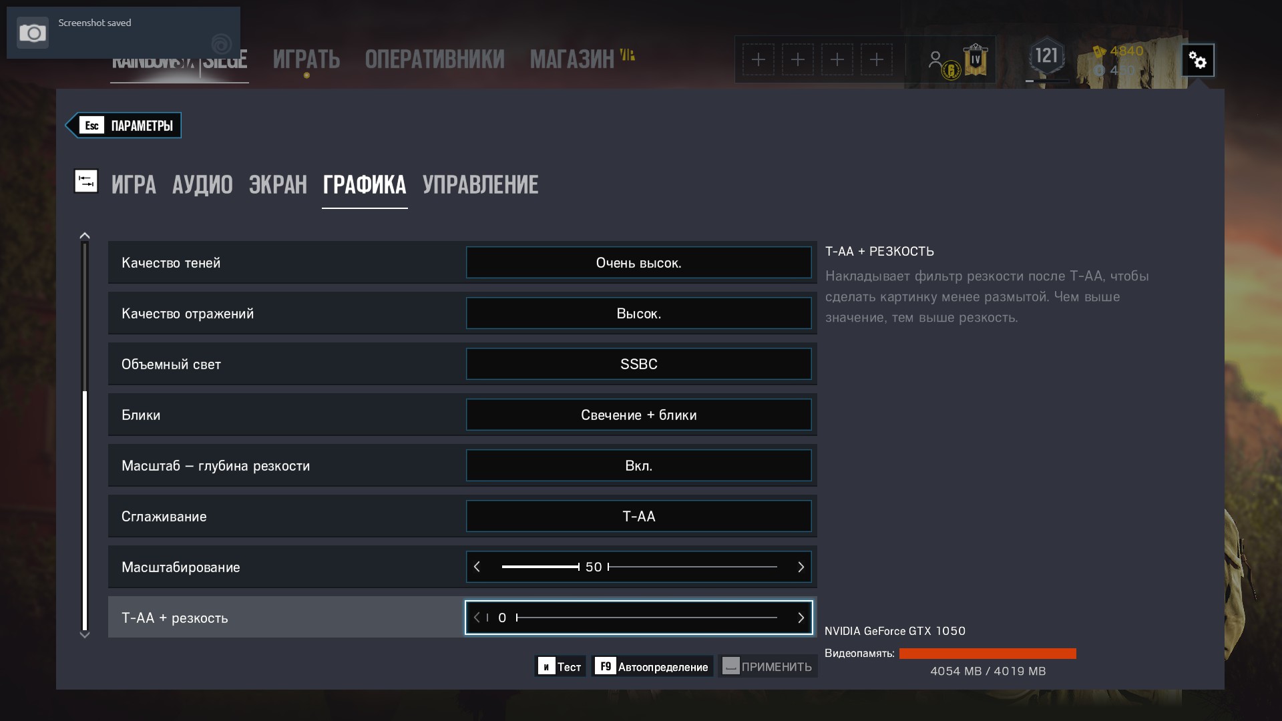Open the player profile icon
Screen dimensions: 1282x721
point(935,59)
